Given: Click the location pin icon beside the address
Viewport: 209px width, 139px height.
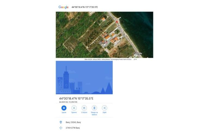Looking at the screenshot, I should click(x=61, y=122).
